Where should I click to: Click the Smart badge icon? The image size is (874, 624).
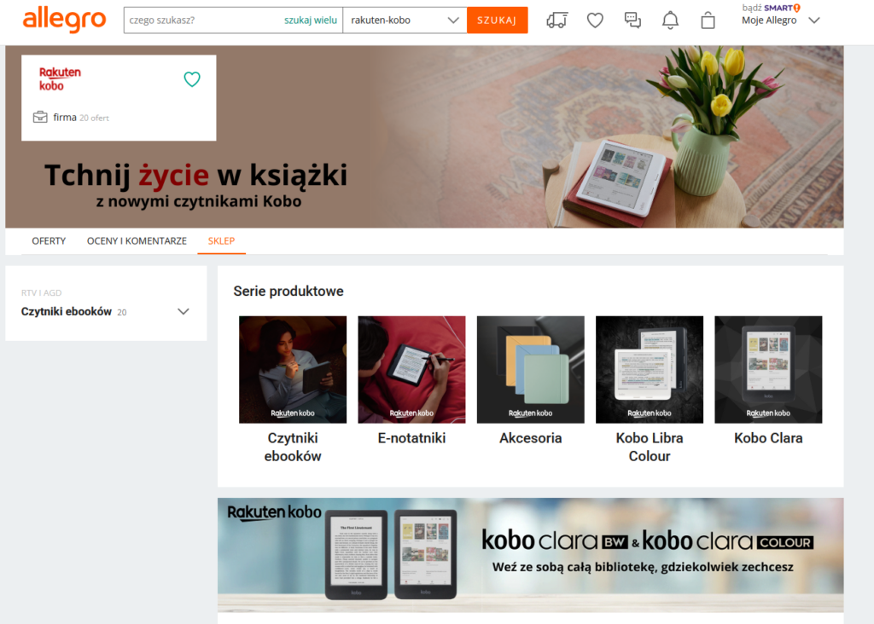coord(797,8)
